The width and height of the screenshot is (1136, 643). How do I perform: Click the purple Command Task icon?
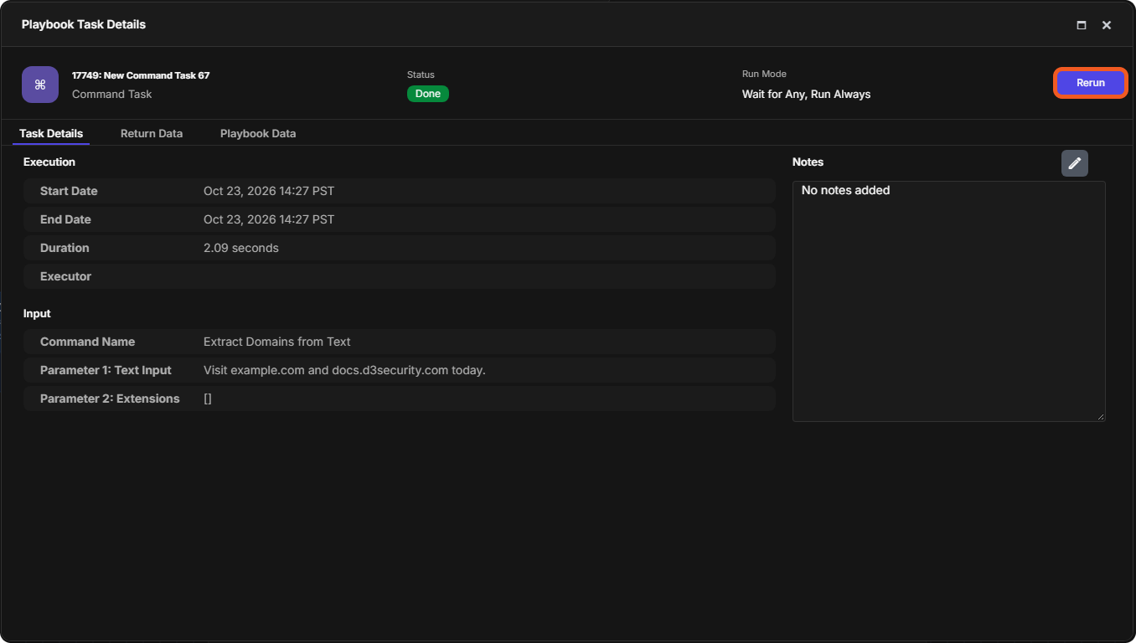tap(40, 85)
